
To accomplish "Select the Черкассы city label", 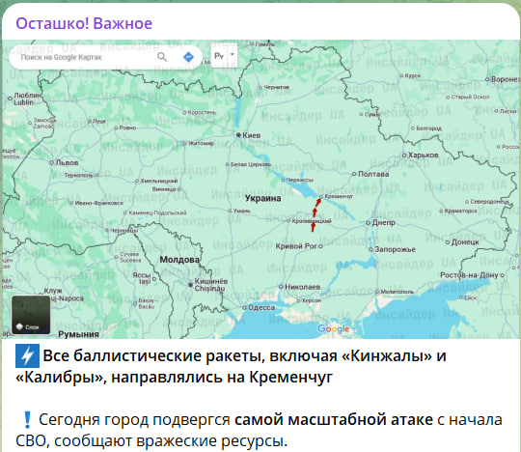I will (299, 180).
